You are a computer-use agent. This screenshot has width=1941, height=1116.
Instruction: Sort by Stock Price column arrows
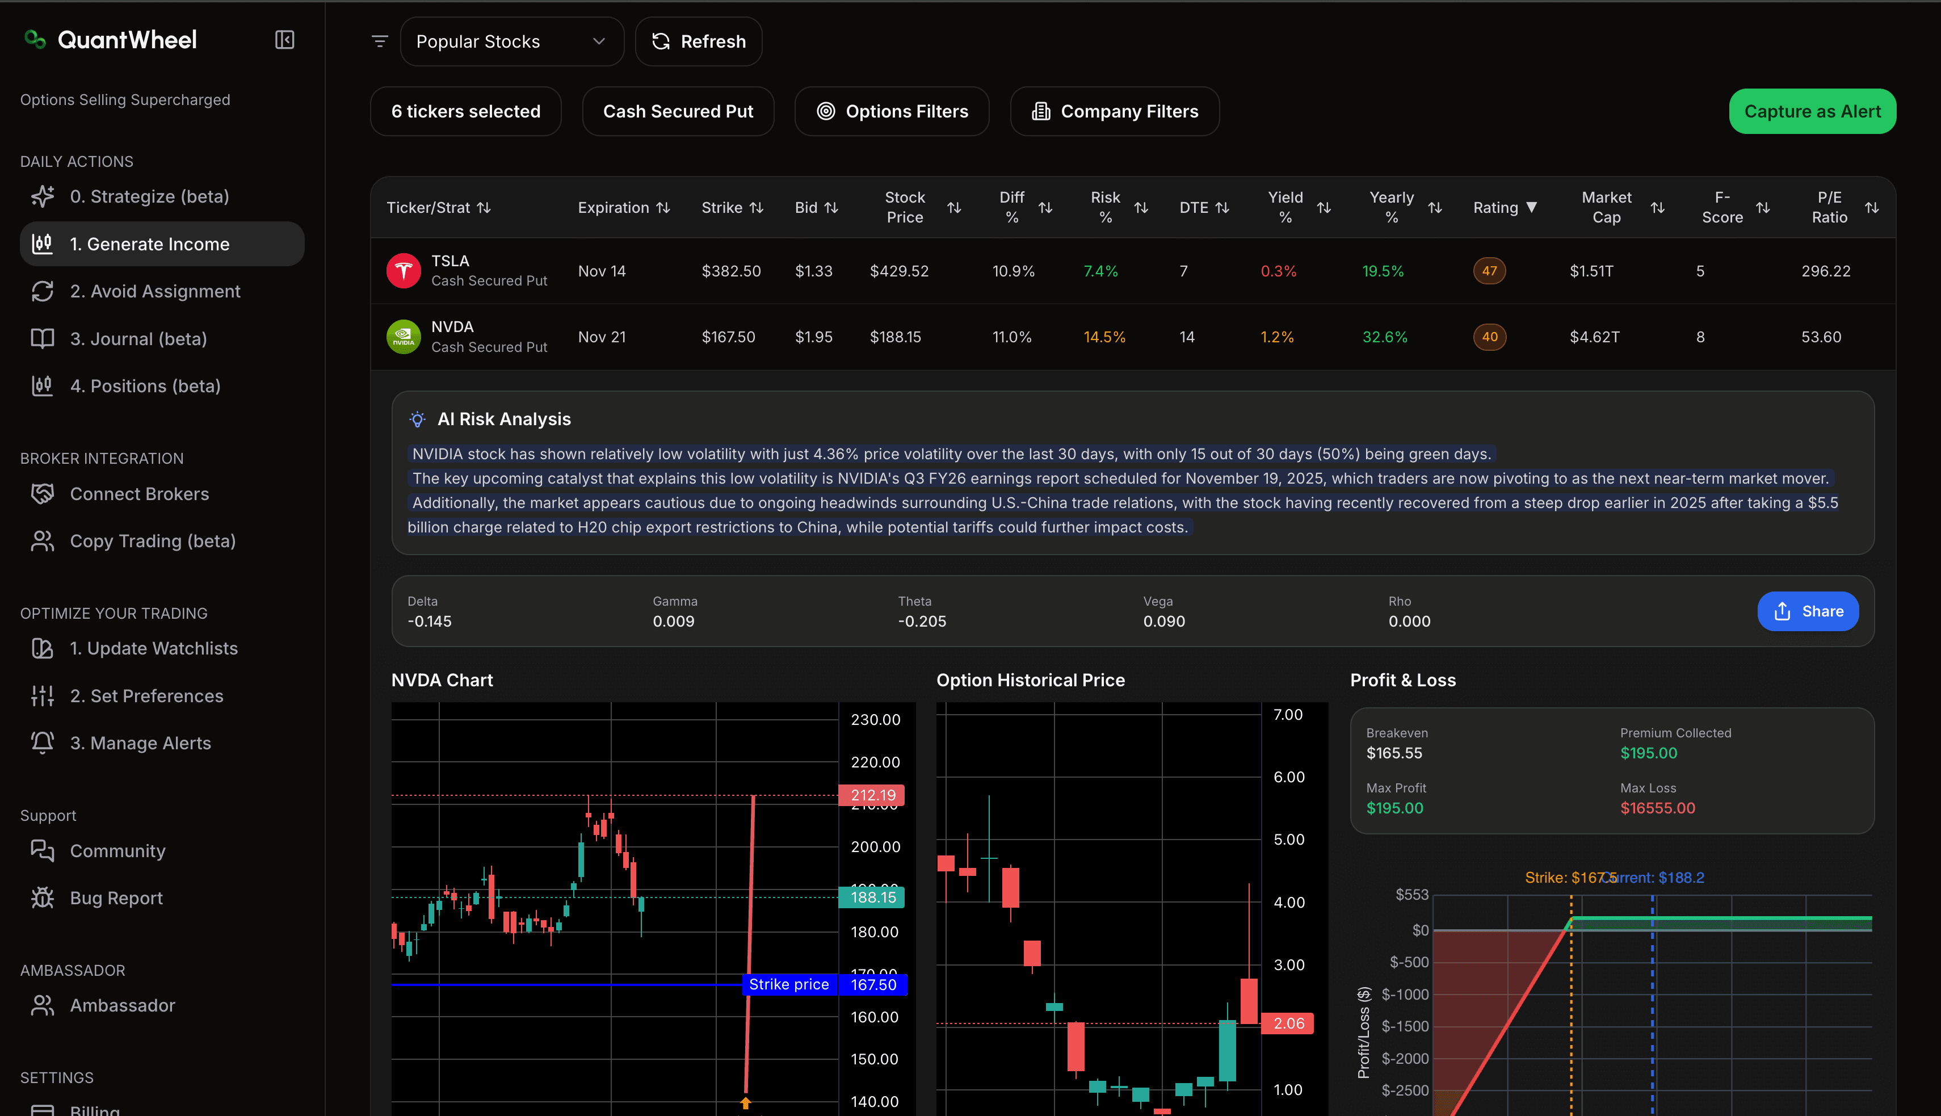point(954,208)
